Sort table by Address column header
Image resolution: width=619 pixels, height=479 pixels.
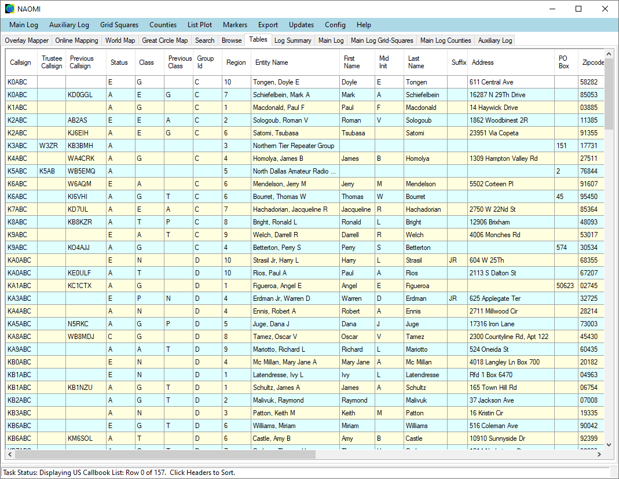511,62
